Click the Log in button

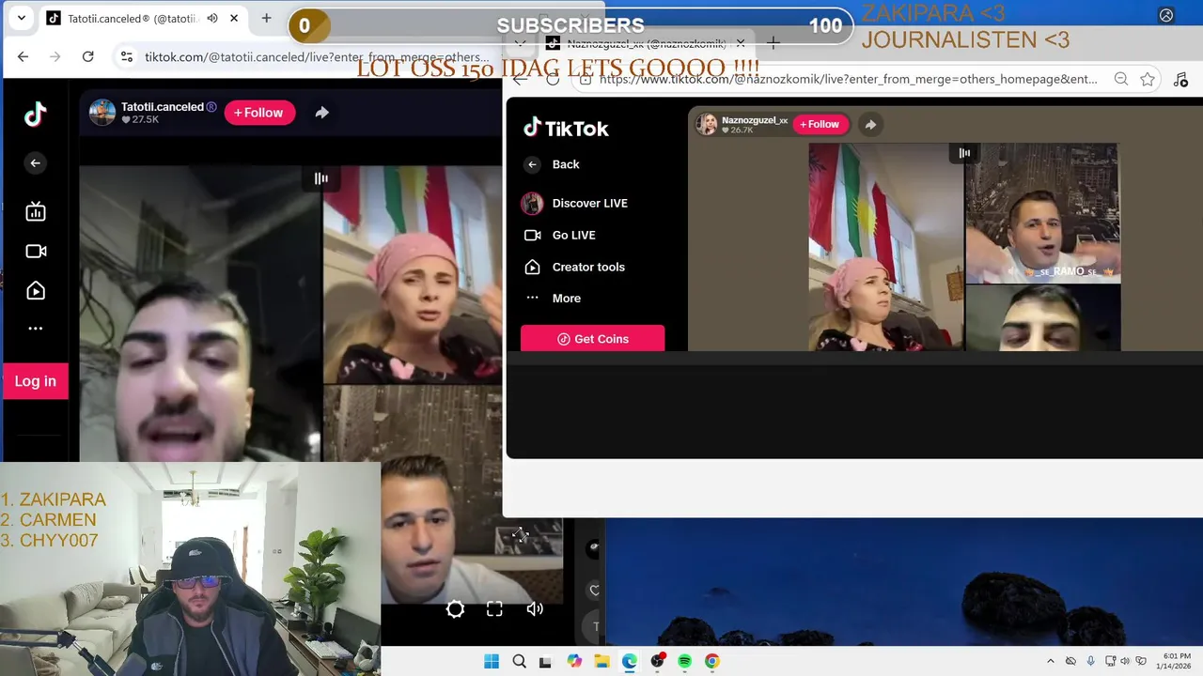pyautogui.click(x=36, y=381)
